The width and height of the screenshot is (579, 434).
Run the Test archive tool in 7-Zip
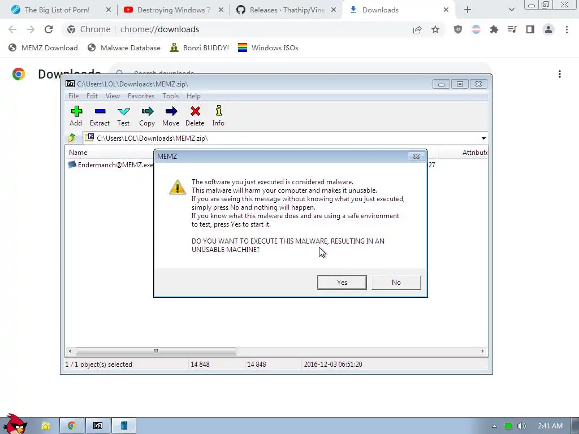coord(123,116)
